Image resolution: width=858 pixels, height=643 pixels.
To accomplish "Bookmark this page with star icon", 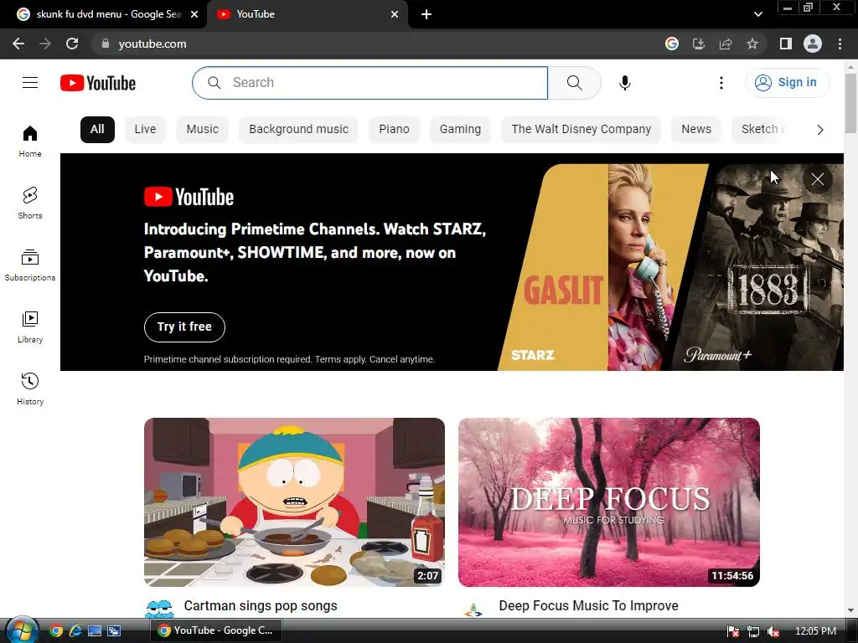I will [752, 44].
